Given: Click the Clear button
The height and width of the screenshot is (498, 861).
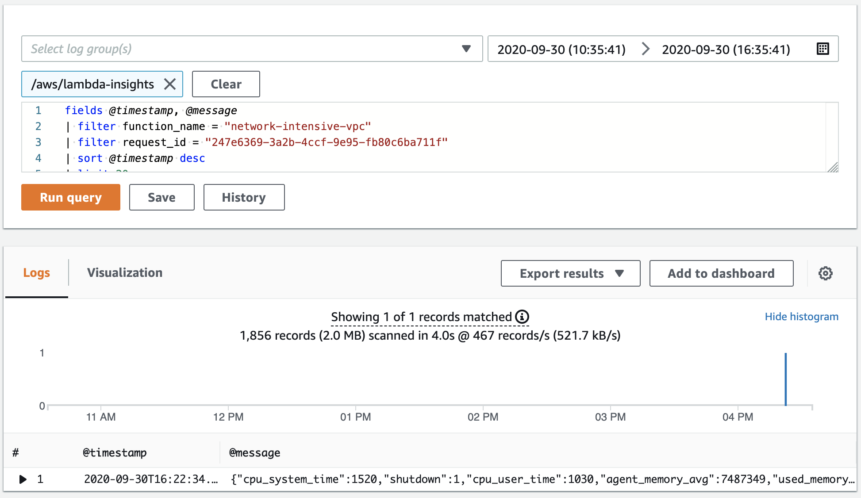Looking at the screenshot, I should click(x=226, y=84).
